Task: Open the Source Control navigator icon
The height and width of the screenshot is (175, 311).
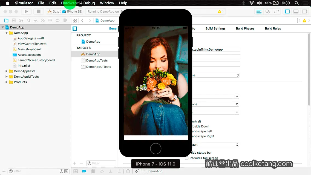Action: pyautogui.click(x=14, y=21)
